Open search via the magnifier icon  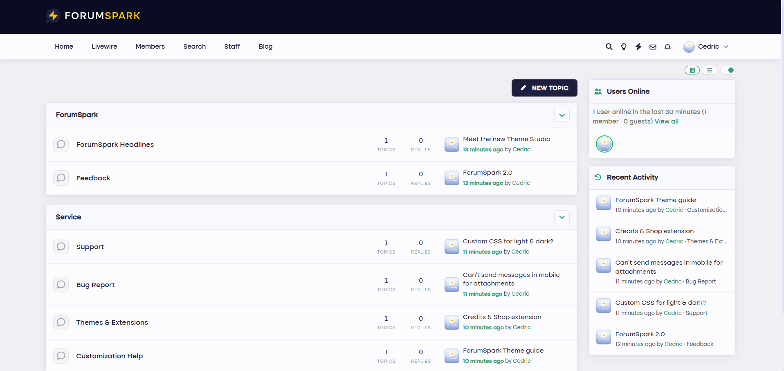tap(609, 47)
